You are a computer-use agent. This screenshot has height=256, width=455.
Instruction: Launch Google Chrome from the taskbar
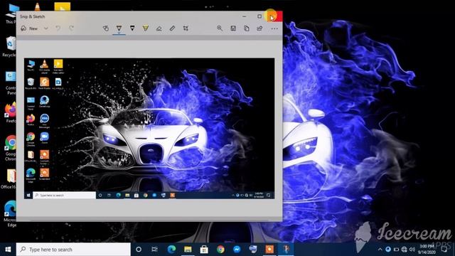coord(220,250)
